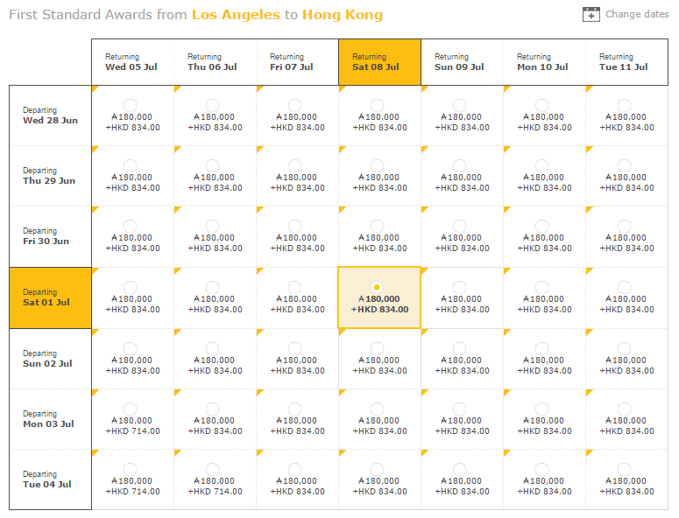
Task: Click the Change dates calendar icon
Action: tap(591, 14)
